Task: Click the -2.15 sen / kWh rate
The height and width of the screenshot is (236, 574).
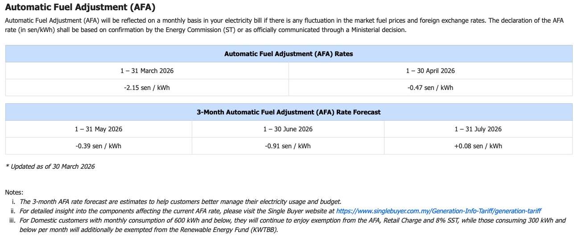Action: point(147,88)
